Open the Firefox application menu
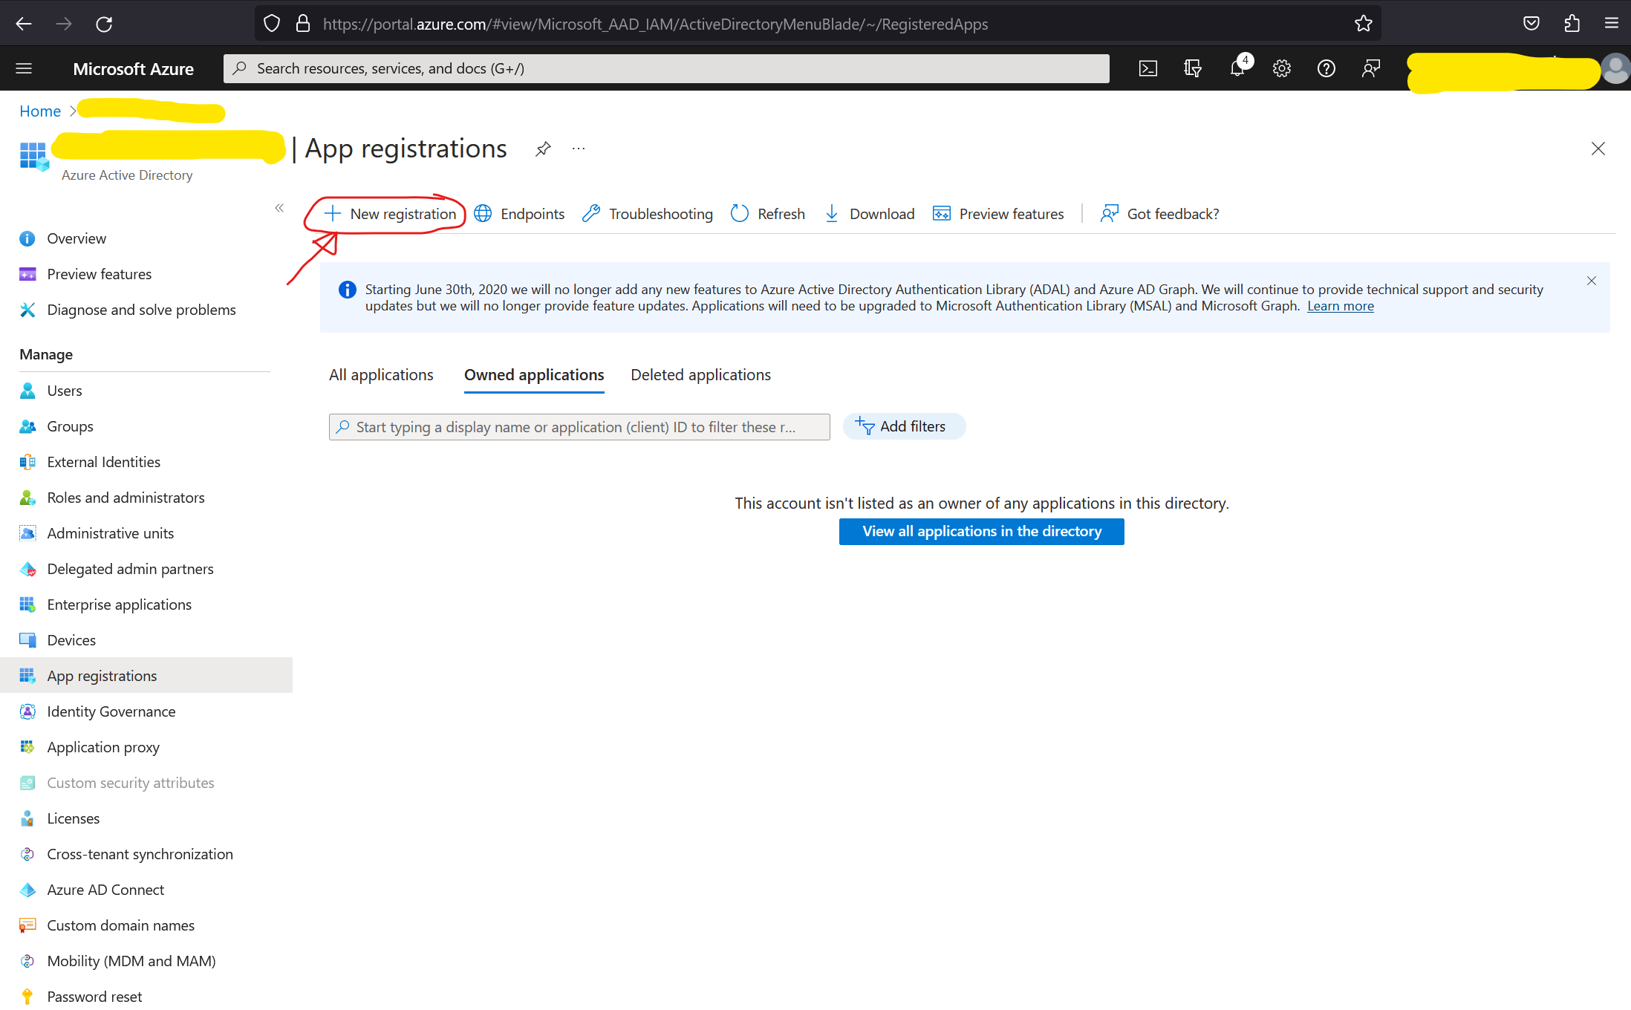1631x1010 pixels. pos(1612,24)
